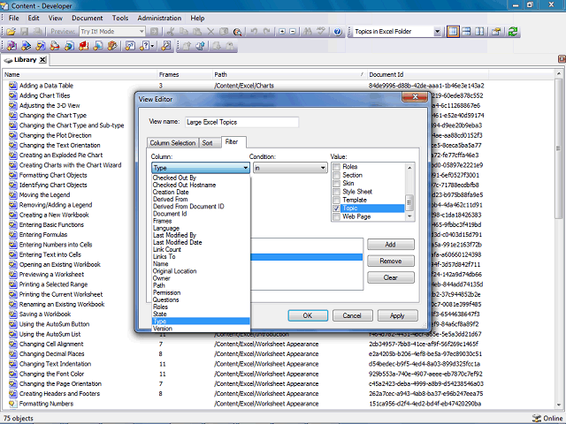Click Cancel in the View Editor
The width and height of the screenshot is (566, 424).
coord(352,316)
